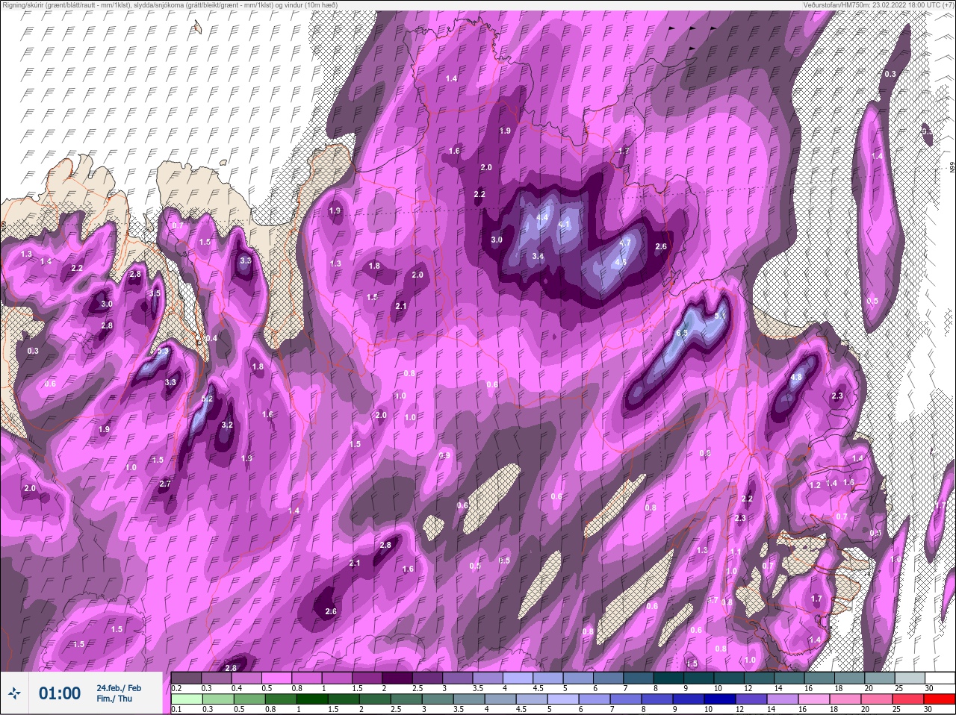Click the 5.2 precipitation value on the map

pos(208,399)
